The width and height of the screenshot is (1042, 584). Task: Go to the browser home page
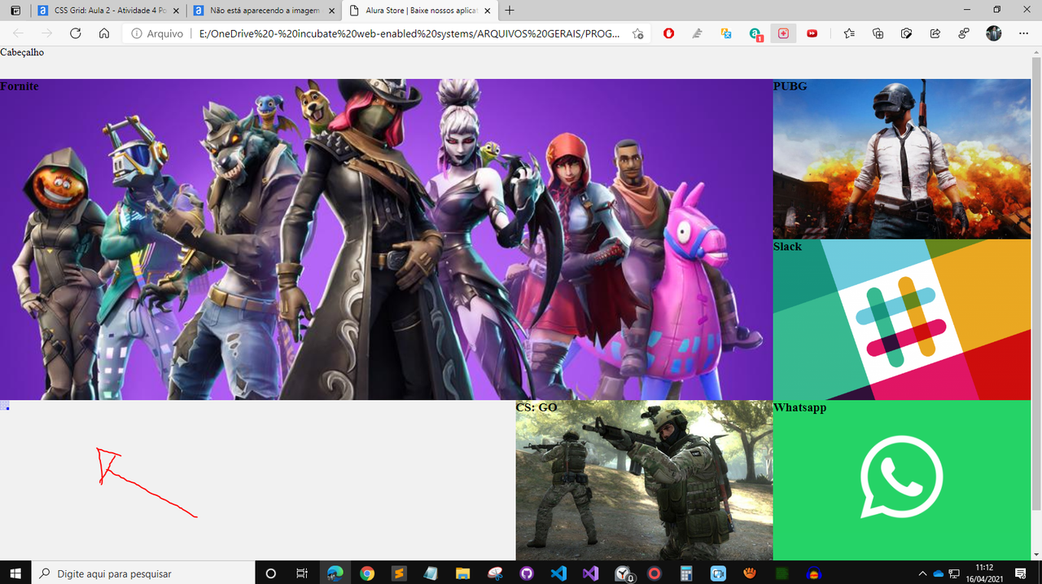pyautogui.click(x=104, y=33)
